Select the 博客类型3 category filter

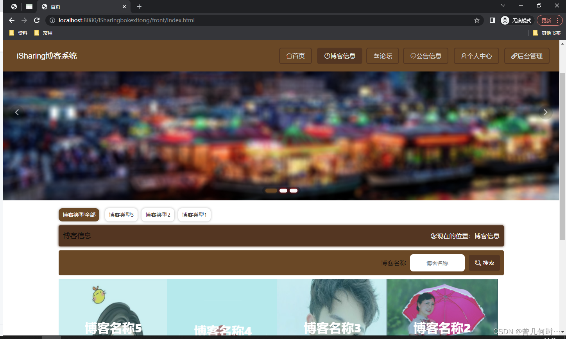(121, 215)
